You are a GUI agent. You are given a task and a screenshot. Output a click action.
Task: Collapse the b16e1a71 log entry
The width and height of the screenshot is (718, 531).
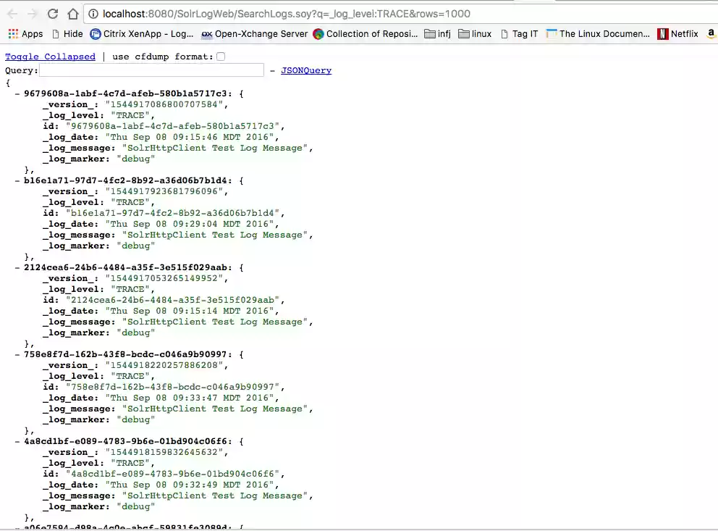click(x=17, y=180)
